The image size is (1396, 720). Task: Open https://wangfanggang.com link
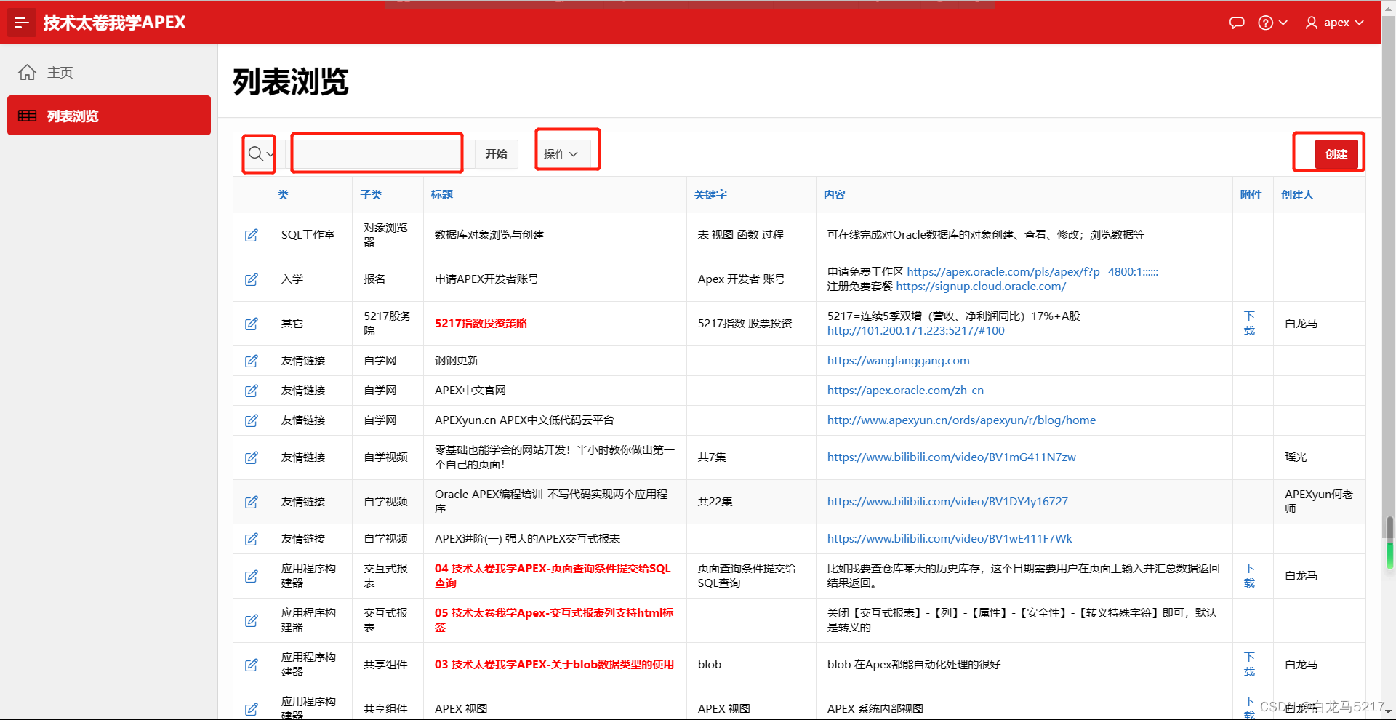(898, 361)
